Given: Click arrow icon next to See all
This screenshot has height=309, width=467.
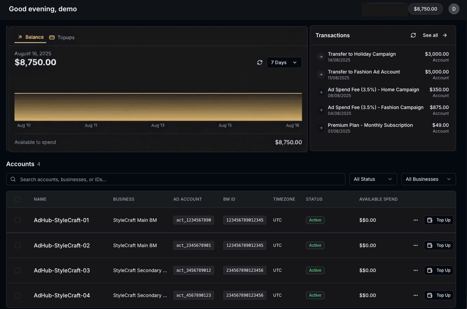Looking at the screenshot, I should click(x=445, y=35).
